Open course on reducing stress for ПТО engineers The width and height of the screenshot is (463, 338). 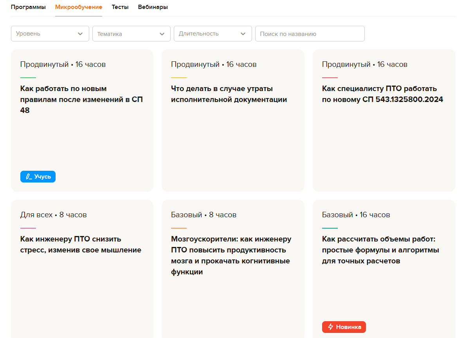81,245
